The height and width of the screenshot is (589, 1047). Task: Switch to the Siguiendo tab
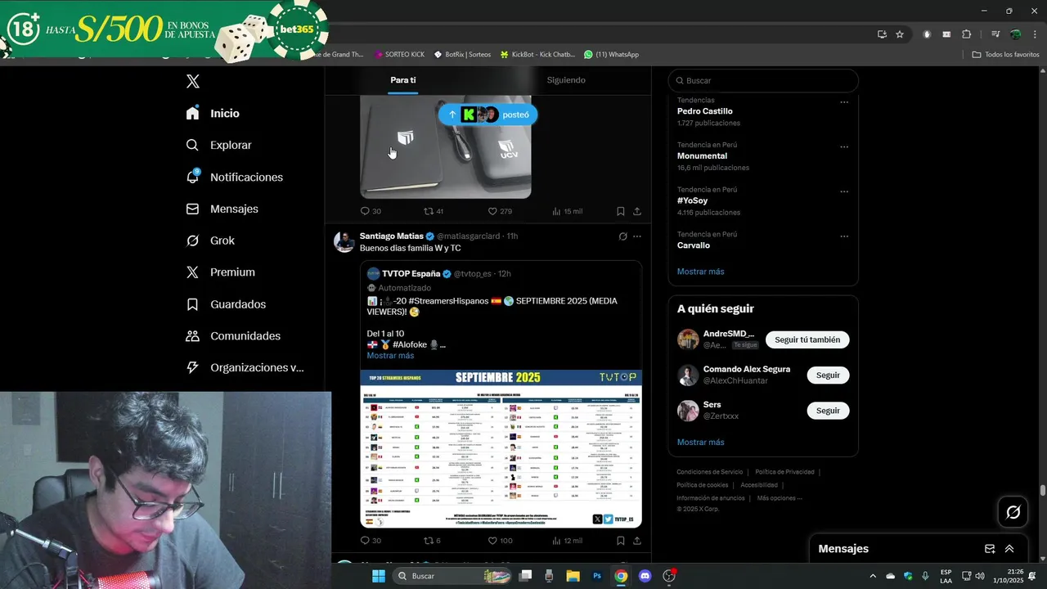[x=566, y=80]
